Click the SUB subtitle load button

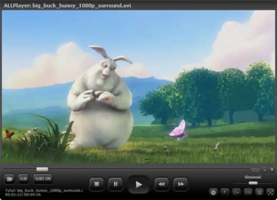pos(23,179)
